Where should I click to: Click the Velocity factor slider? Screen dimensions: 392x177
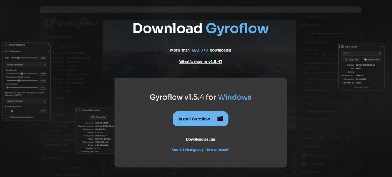click(22, 87)
